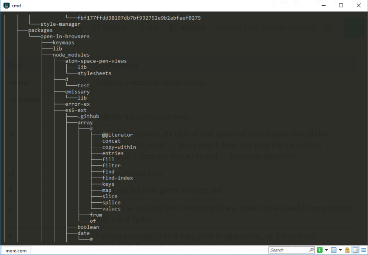Toggle the lock icon on the bottom toolbar

[348, 250]
